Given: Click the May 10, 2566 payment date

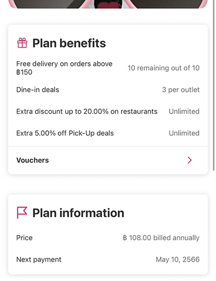Looking at the screenshot, I should click(x=178, y=259).
